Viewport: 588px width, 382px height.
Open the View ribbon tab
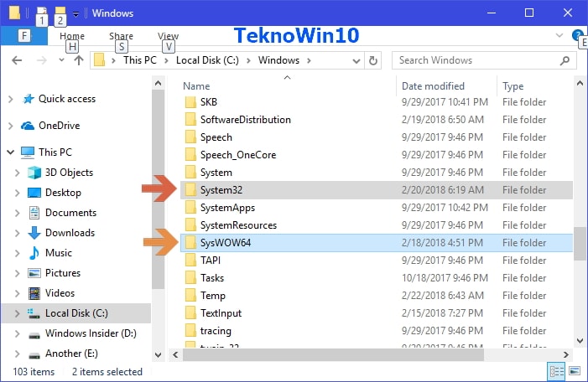(x=168, y=36)
